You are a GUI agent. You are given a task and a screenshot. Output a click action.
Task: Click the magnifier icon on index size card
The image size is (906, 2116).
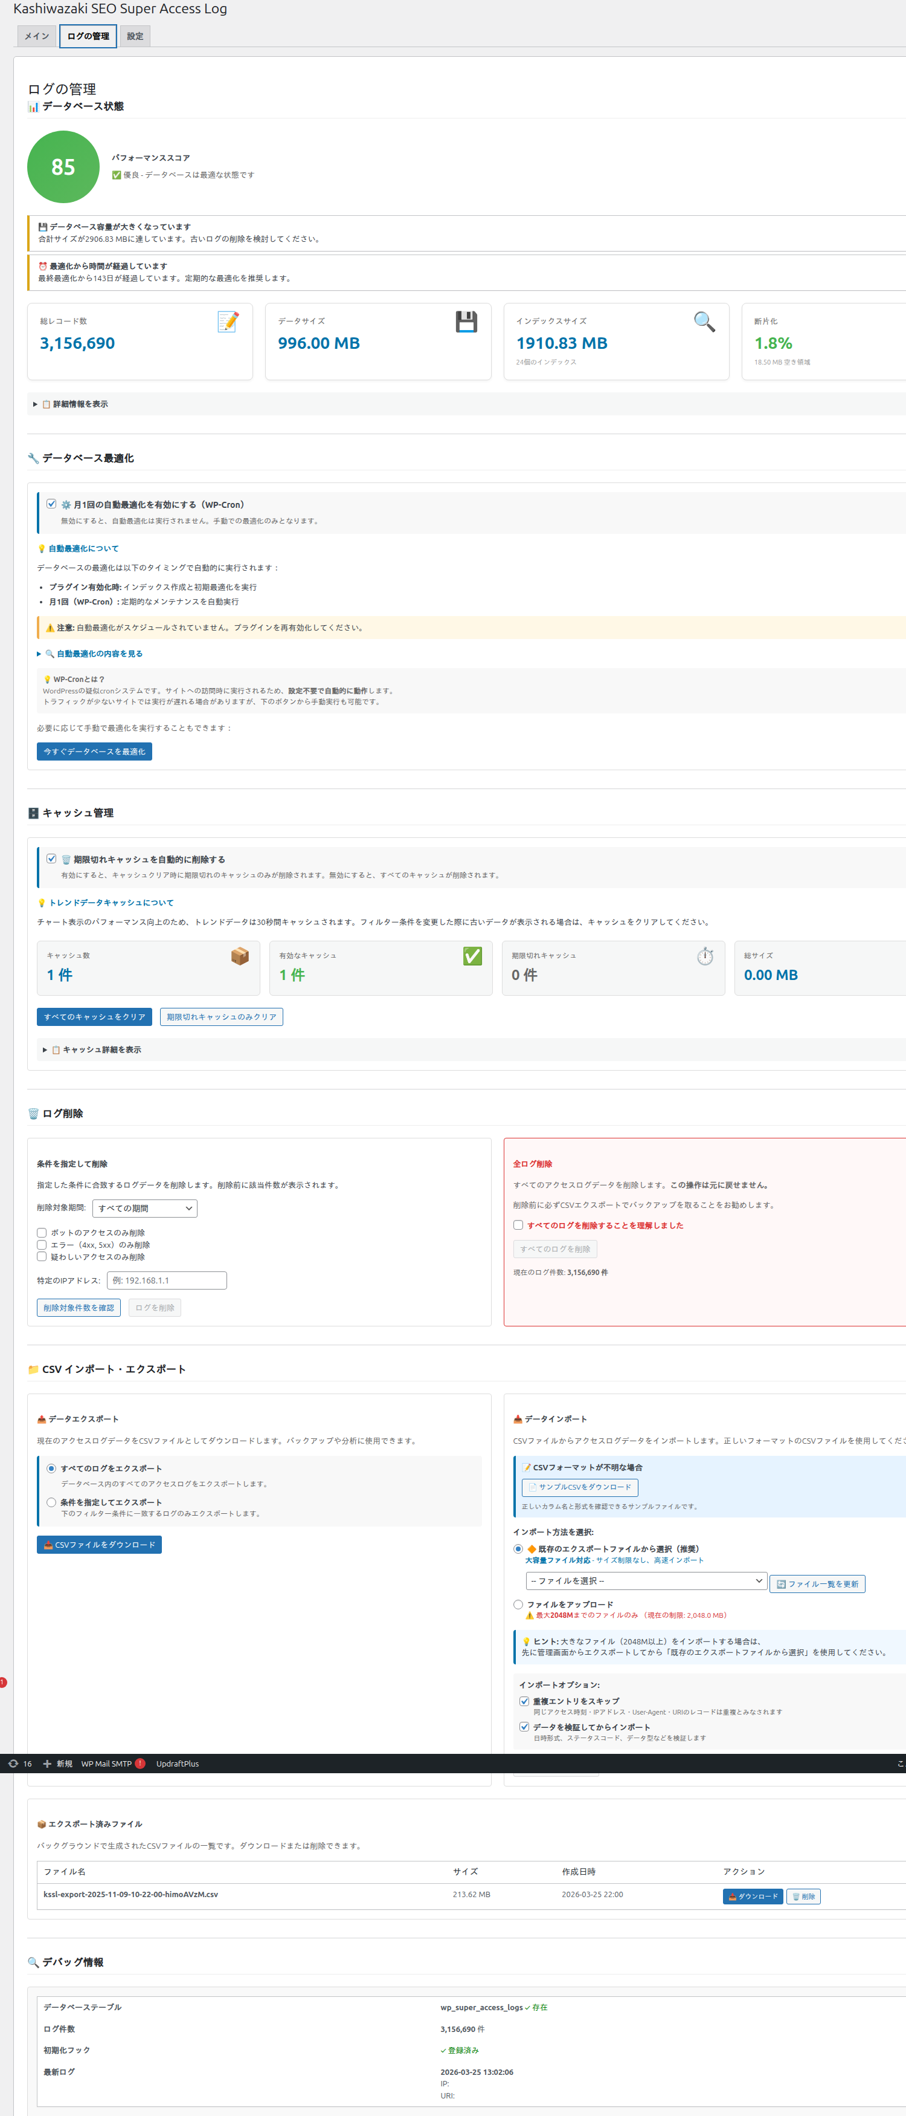click(704, 322)
